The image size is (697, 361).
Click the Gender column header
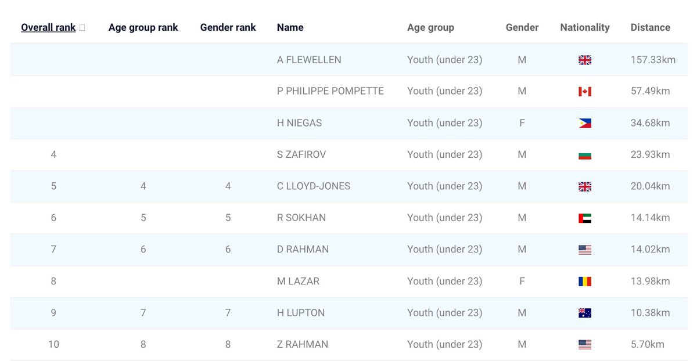click(x=522, y=27)
